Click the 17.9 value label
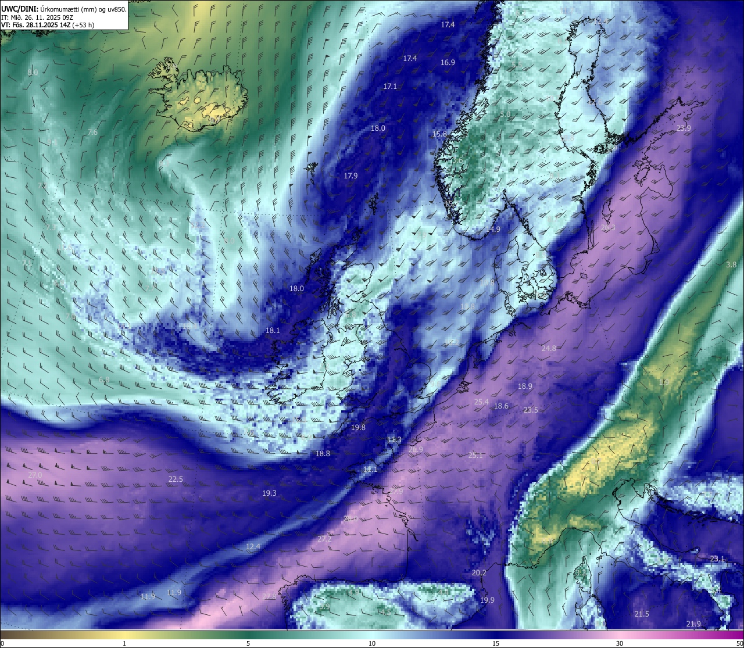 coord(350,176)
